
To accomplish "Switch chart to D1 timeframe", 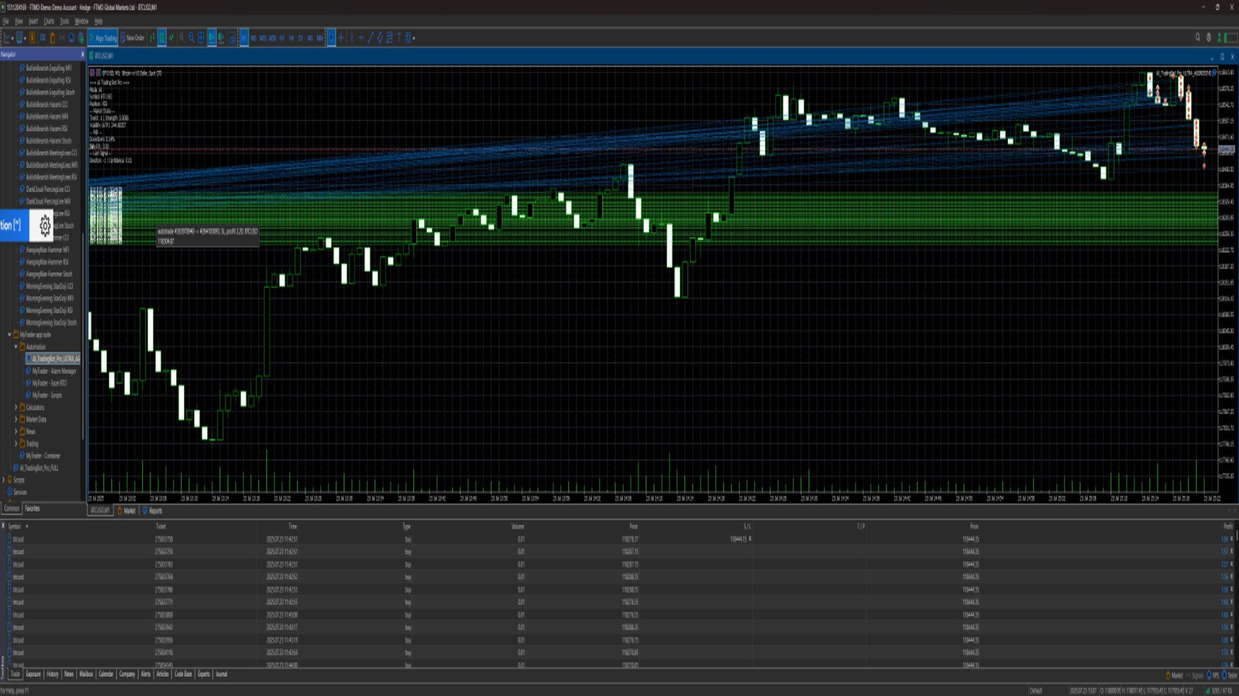I will pos(300,38).
